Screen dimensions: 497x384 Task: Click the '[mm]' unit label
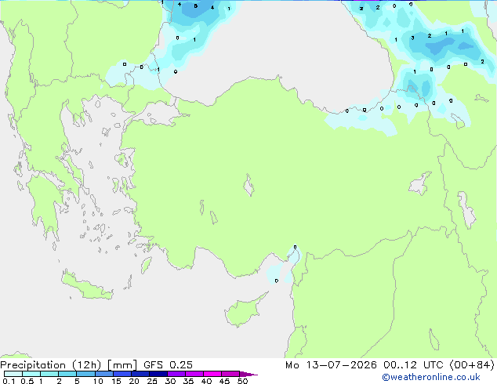coord(122,365)
